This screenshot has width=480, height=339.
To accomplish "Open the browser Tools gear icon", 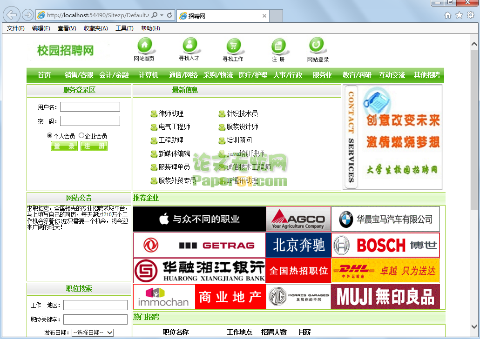I will click(471, 15).
